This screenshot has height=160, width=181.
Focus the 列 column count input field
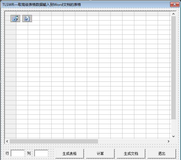pyautogui.click(x=41, y=153)
